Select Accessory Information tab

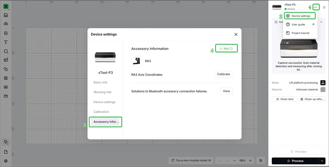click(106, 122)
